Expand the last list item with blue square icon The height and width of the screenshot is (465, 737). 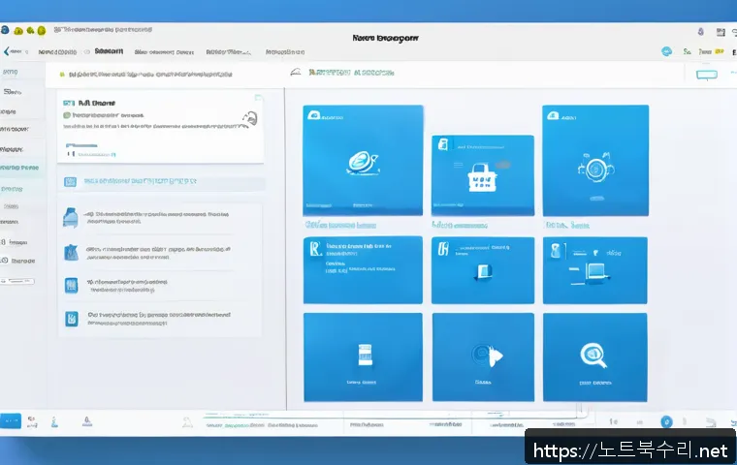click(x=70, y=317)
